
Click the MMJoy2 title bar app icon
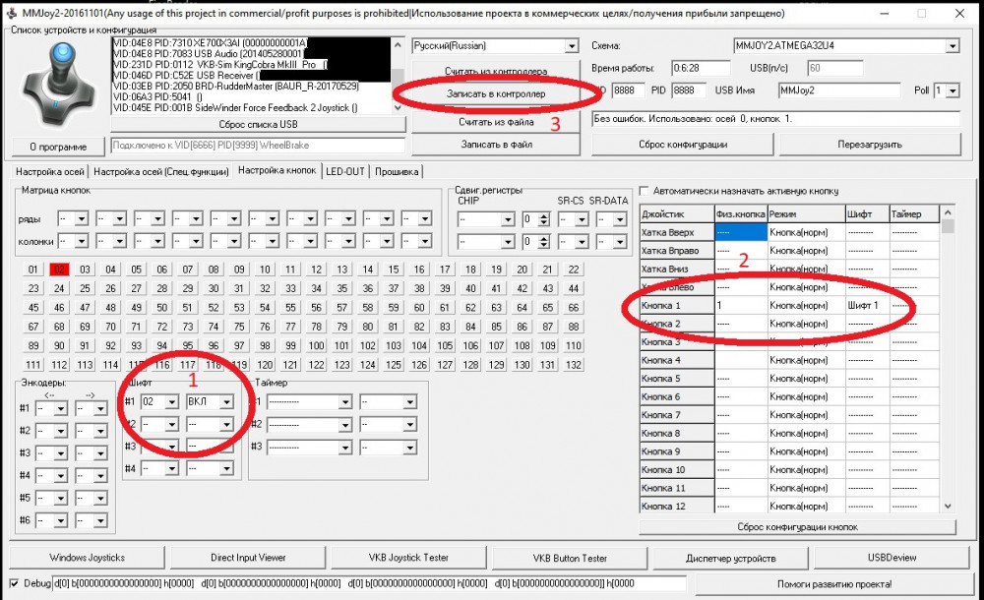pyautogui.click(x=12, y=13)
